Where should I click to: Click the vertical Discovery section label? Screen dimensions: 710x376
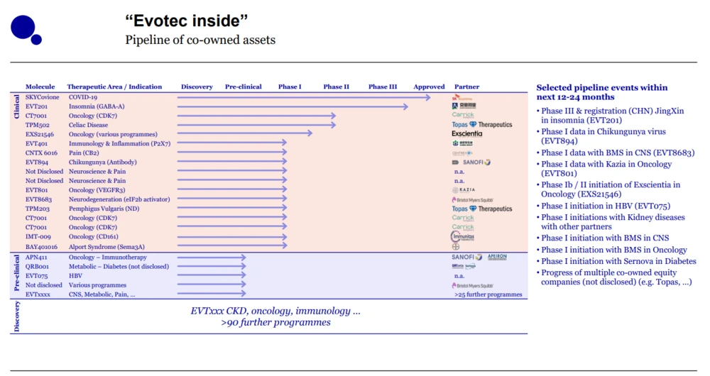pyautogui.click(x=17, y=316)
